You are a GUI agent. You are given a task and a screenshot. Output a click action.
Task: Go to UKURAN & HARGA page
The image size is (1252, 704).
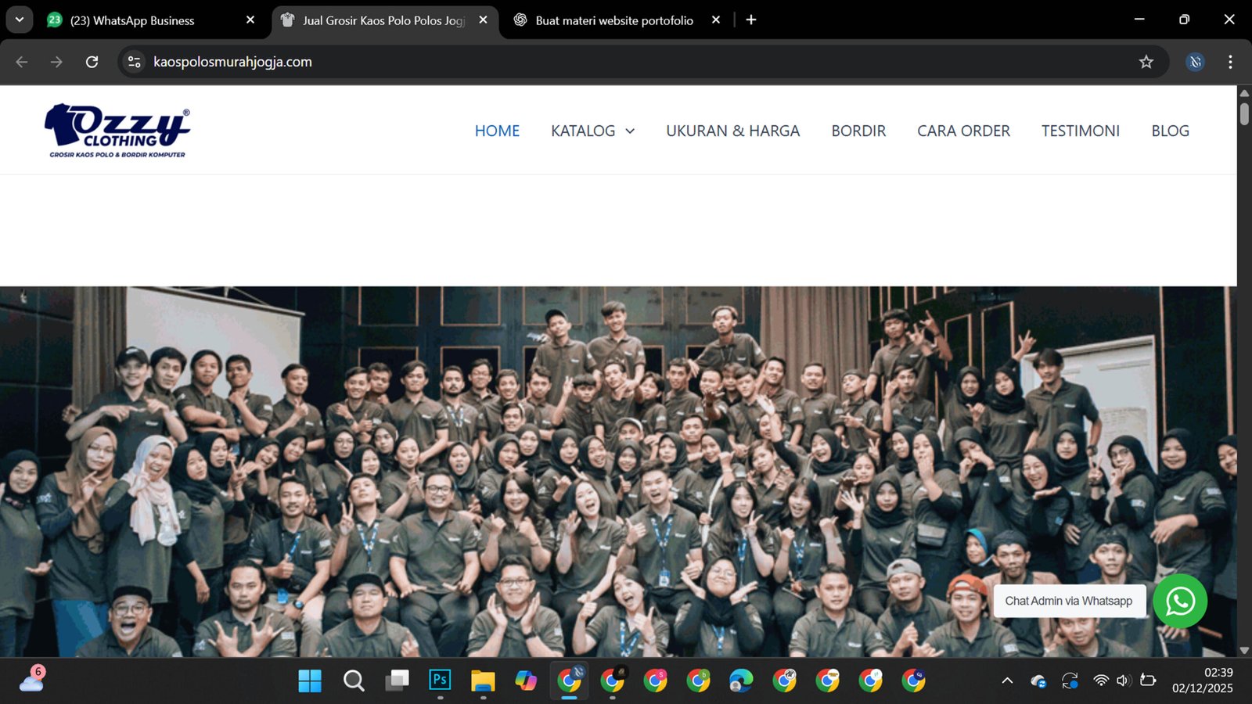click(732, 131)
